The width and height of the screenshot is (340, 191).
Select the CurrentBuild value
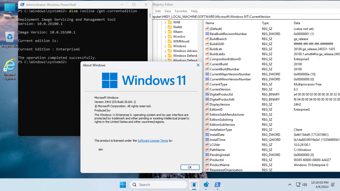click(x=219, y=64)
